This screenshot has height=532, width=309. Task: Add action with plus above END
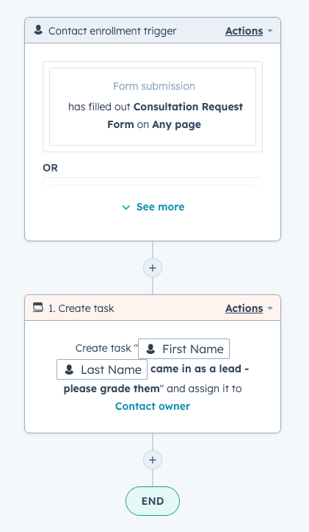point(153,460)
